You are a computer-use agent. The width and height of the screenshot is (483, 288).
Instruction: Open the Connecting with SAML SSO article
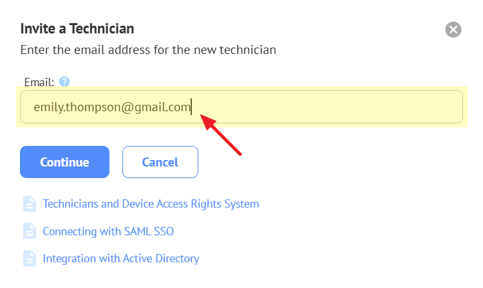point(108,231)
